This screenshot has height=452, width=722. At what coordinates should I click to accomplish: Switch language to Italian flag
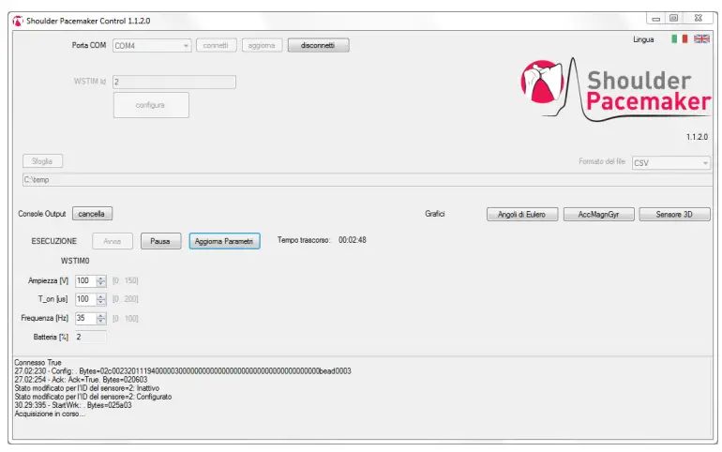679,39
